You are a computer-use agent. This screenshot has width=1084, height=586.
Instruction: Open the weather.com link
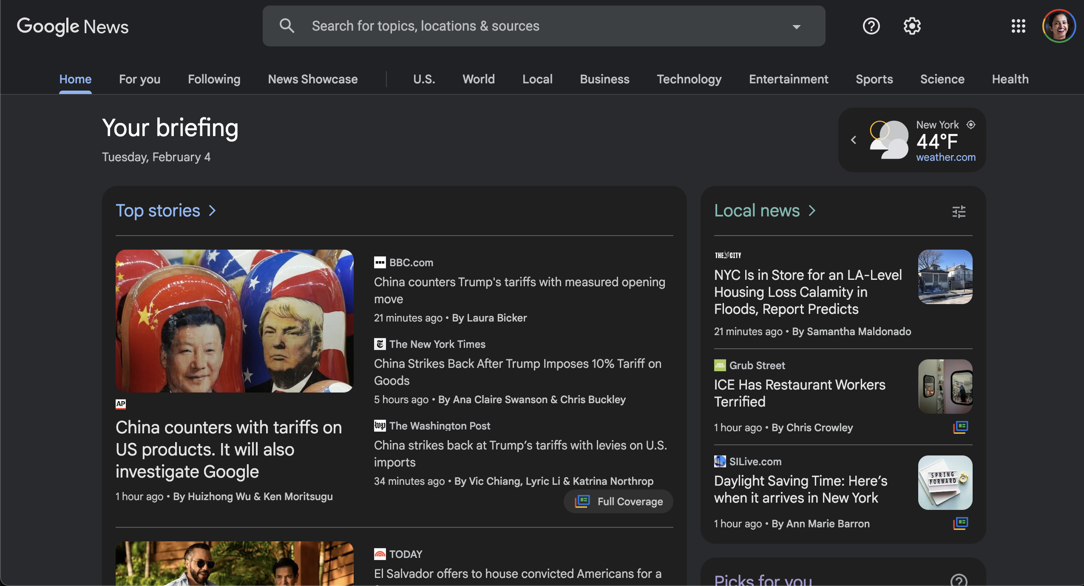click(946, 157)
